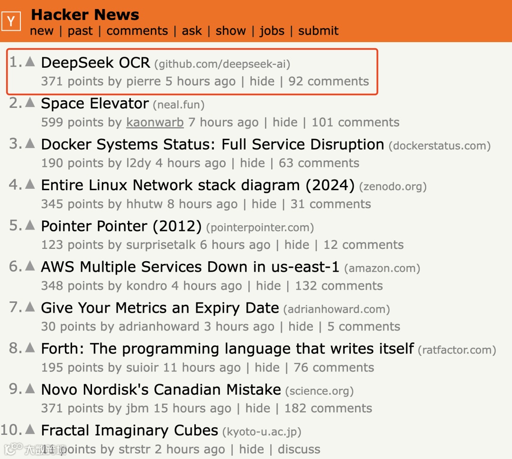Image resolution: width=512 pixels, height=459 pixels.
Task: Upvote the Docker Systems Status story
Action: tap(30, 143)
